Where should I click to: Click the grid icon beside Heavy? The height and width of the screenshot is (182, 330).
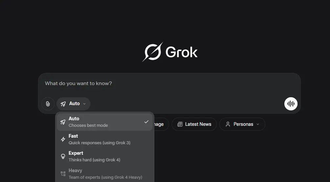click(x=63, y=173)
